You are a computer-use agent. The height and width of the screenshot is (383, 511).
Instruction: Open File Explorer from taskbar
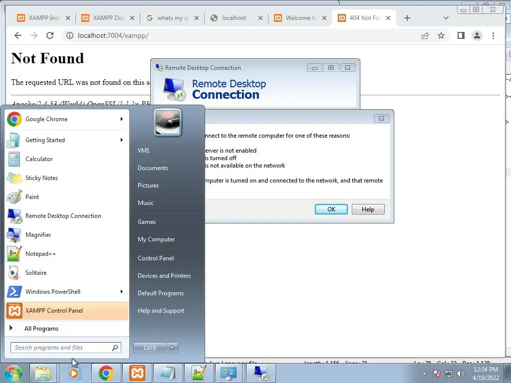click(x=43, y=373)
